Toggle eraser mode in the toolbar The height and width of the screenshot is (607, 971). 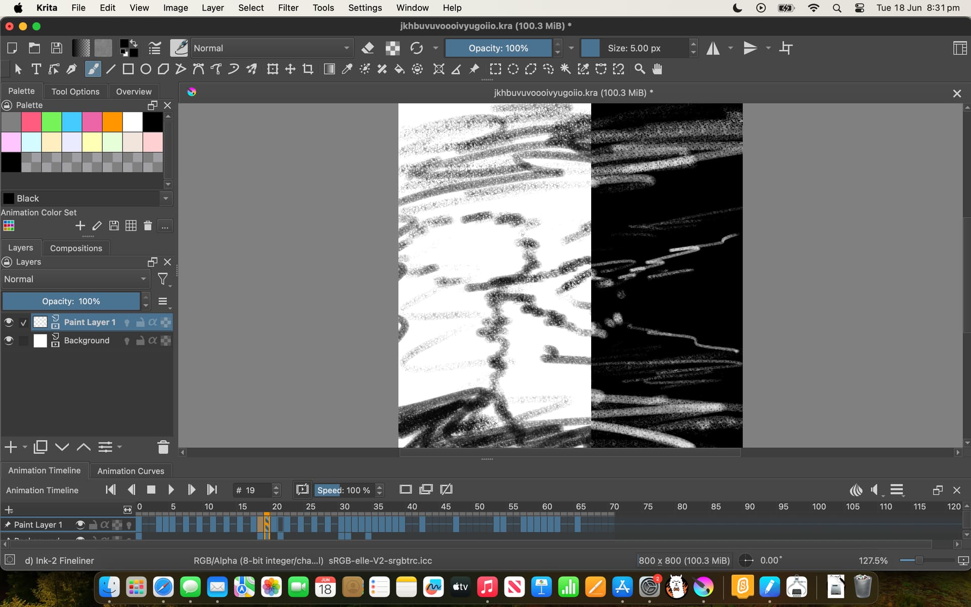click(x=368, y=48)
